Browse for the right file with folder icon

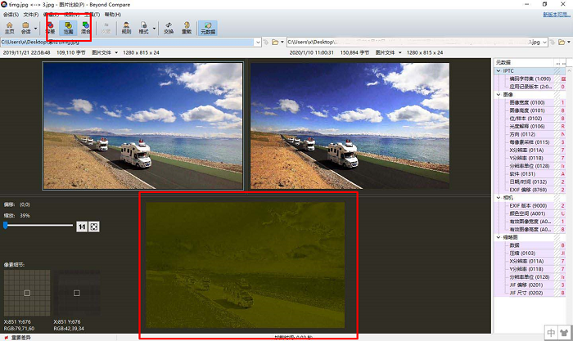tap(562, 43)
